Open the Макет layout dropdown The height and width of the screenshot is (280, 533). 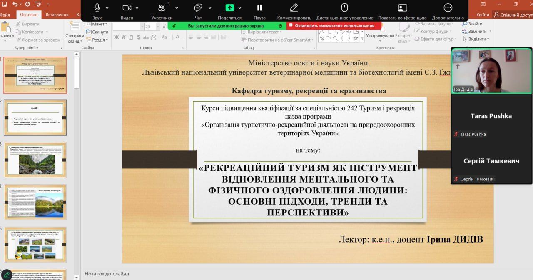[98, 24]
